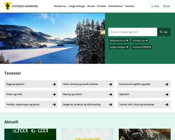Click the arrow icon beside Helse, omsorg og sosiale tenester
The height and width of the screenshot is (140, 175).
110,84
